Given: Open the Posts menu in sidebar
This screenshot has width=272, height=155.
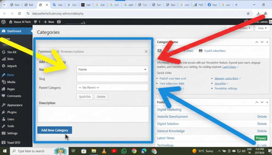Looking at the screenshot, I should [x=11, y=75].
